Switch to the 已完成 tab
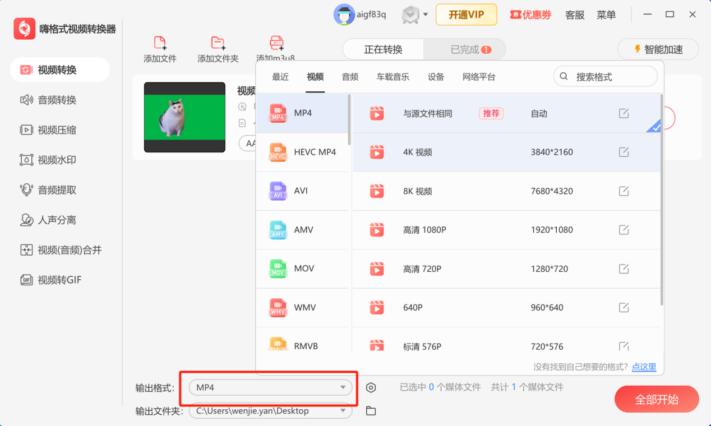The image size is (711, 426). (464, 49)
